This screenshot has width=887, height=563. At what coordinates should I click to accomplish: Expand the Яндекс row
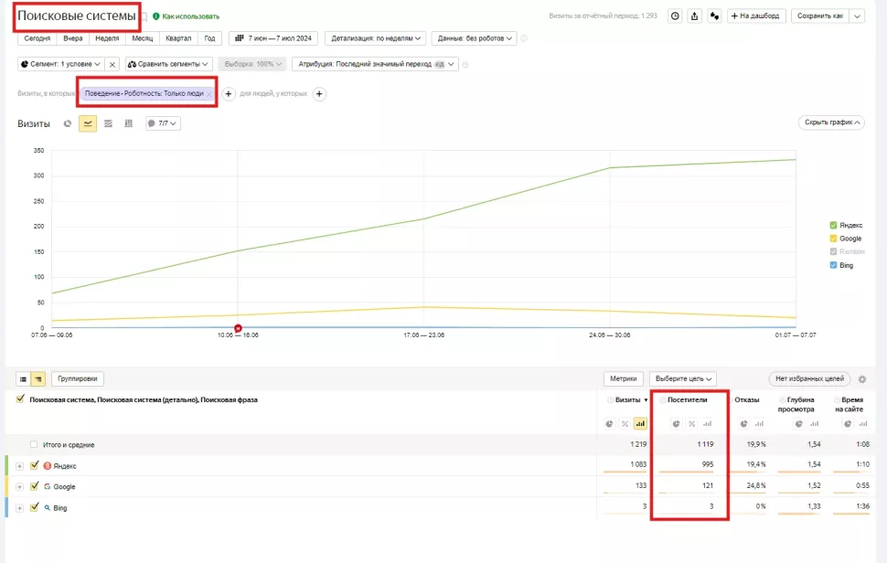[x=19, y=466]
